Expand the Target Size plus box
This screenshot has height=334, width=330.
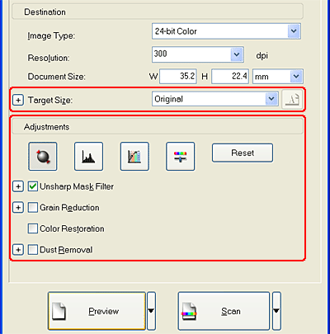(x=18, y=100)
